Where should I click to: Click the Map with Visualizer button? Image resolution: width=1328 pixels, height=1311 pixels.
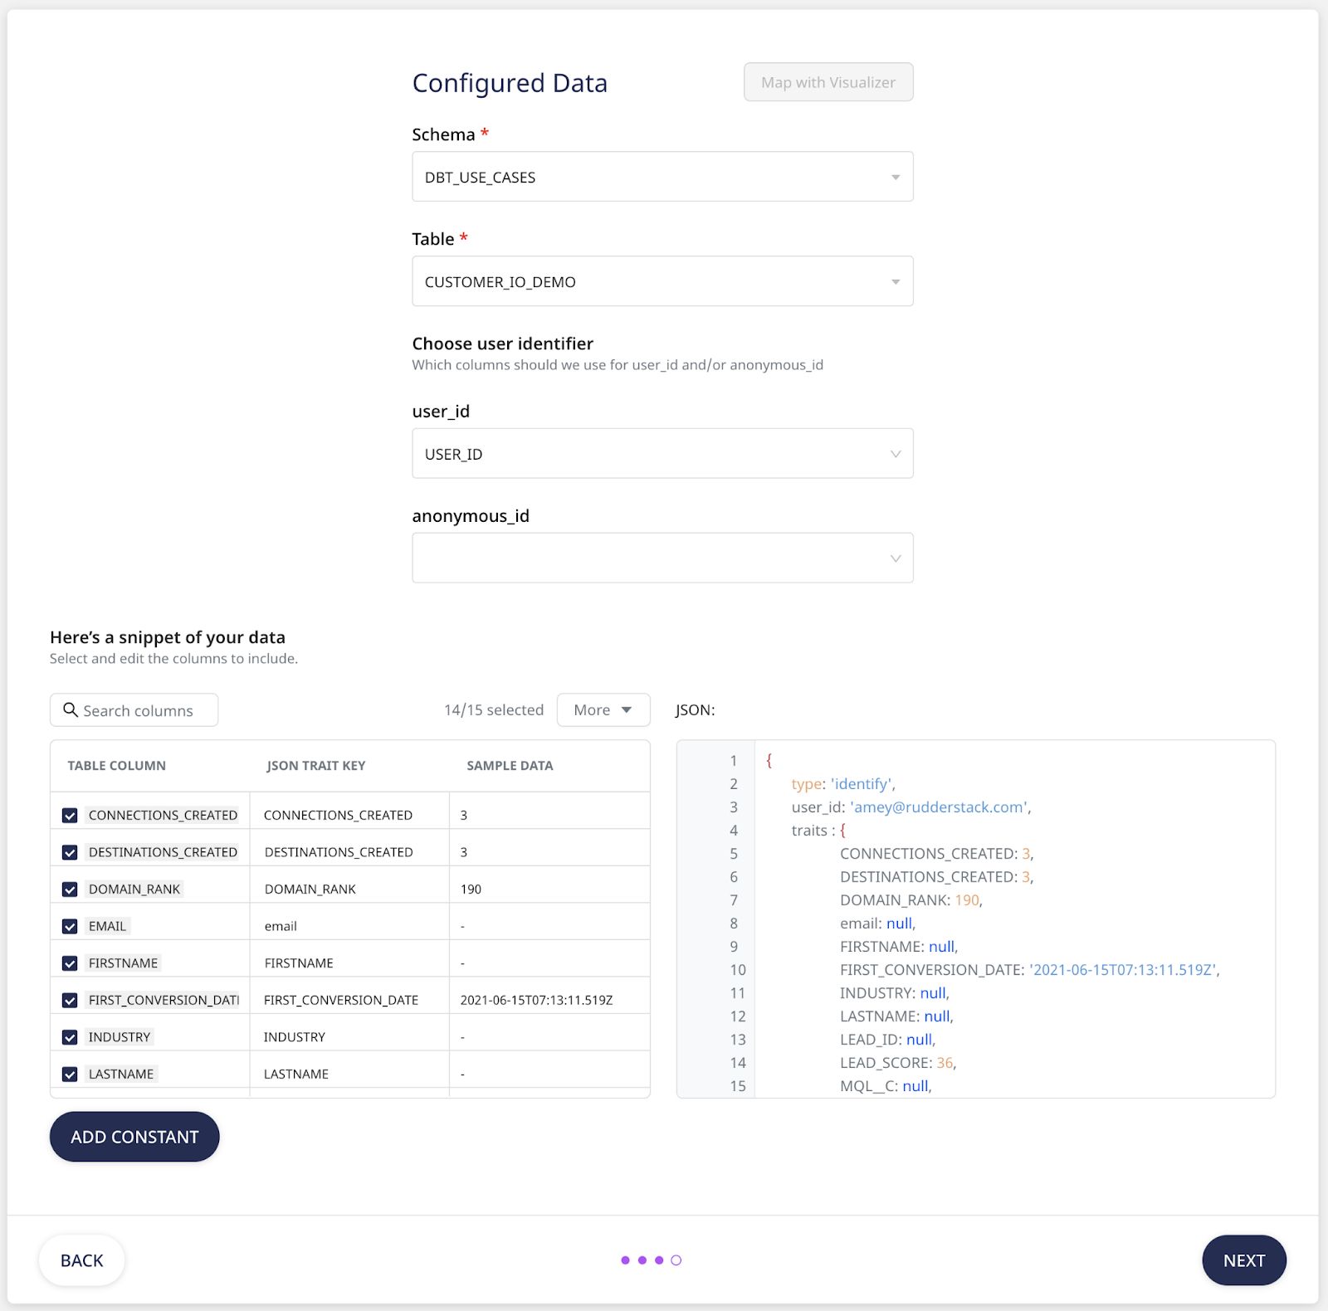[828, 81]
